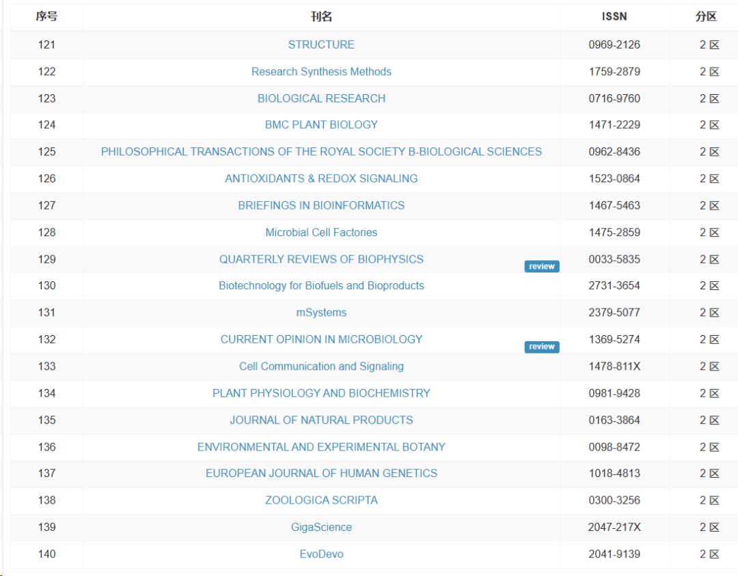
Task: Open QUARTERLY REVIEWS OF BIOPHYSICS link
Action: tap(321, 259)
